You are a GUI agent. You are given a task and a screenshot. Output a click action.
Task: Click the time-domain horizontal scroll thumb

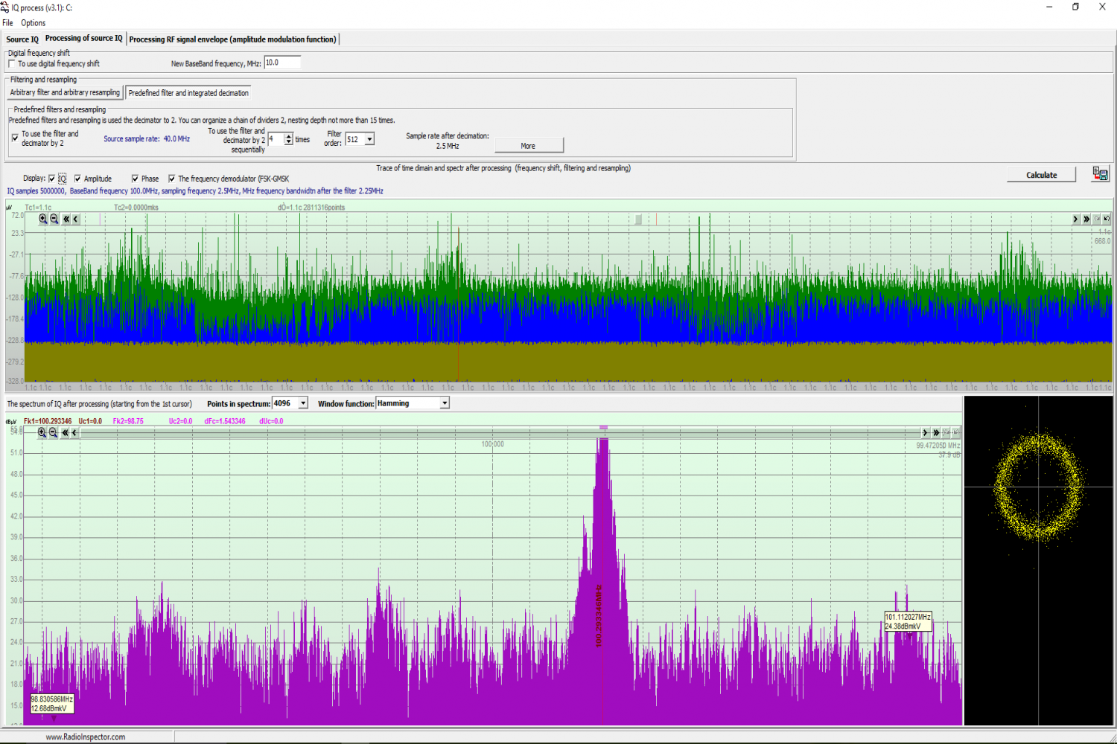coord(637,219)
